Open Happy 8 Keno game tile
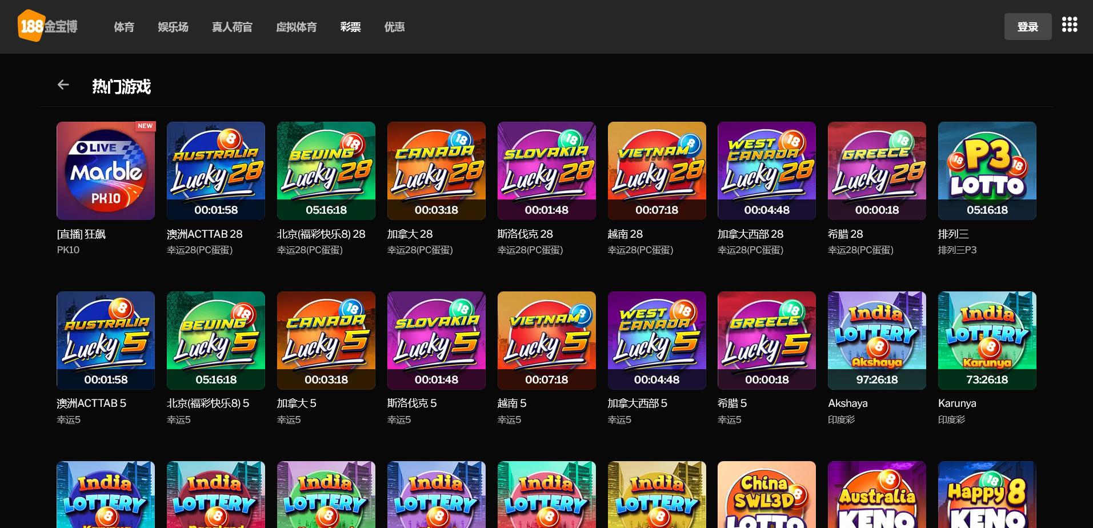The width and height of the screenshot is (1093, 528). pos(987,494)
